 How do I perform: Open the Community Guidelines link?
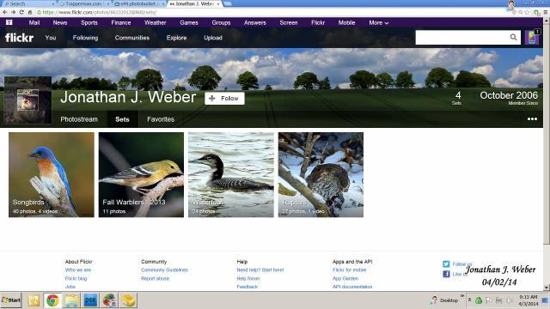[164, 270]
